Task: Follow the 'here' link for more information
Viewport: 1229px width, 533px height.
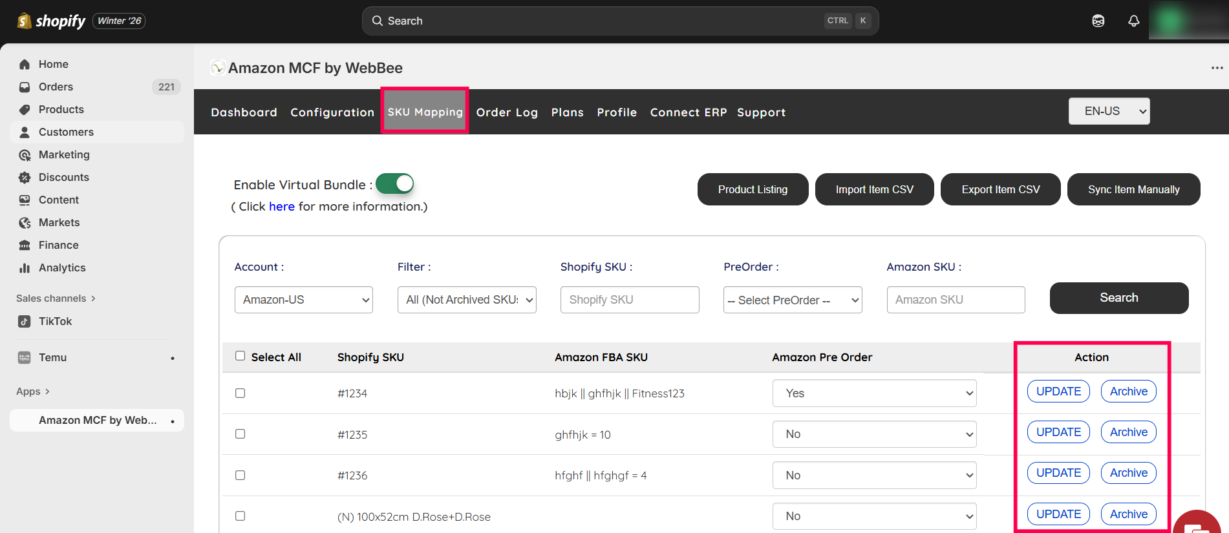Action: 281,207
